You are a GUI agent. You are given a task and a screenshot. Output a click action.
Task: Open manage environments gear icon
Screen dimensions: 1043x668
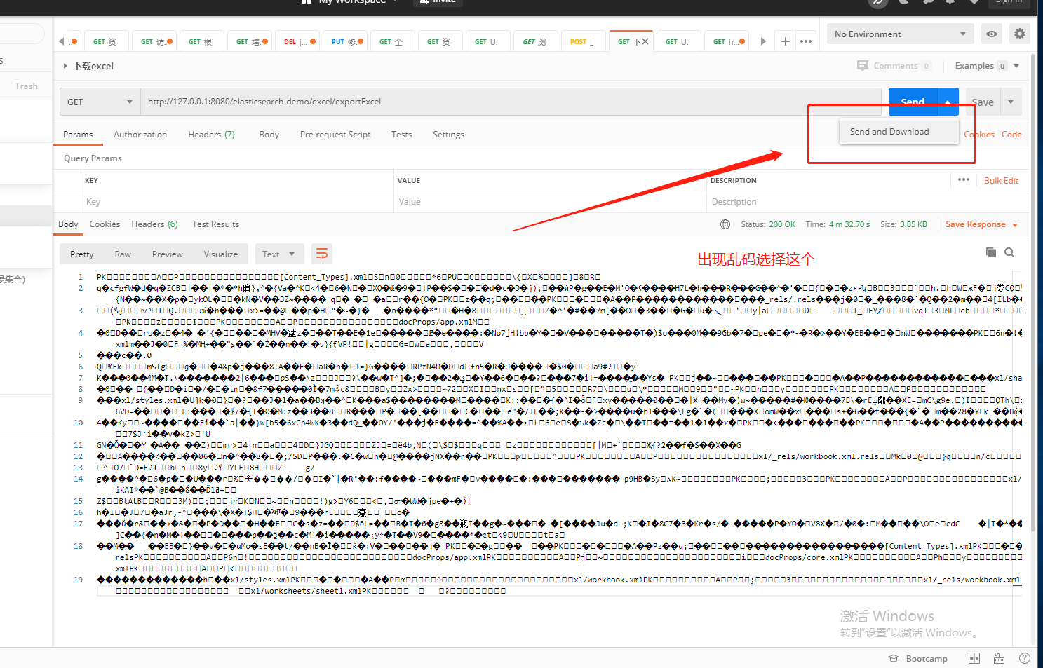pos(1020,34)
